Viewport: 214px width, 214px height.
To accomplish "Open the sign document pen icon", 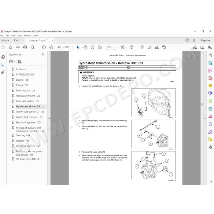I will click(x=157, y=47).
